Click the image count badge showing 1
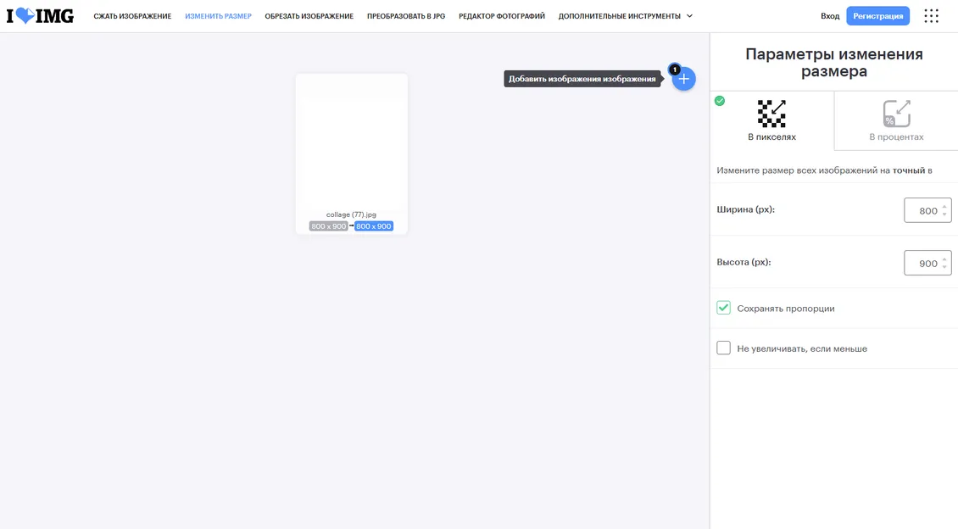 675,70
